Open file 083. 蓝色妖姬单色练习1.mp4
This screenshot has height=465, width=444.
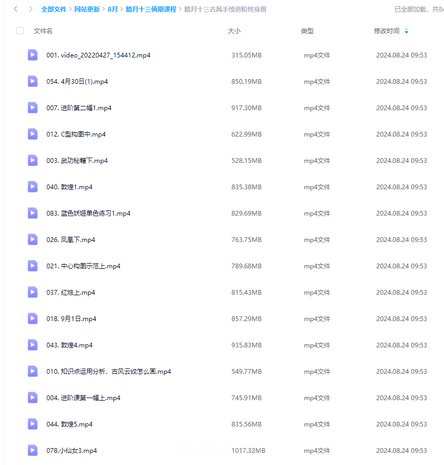click(x=88, y=214)
